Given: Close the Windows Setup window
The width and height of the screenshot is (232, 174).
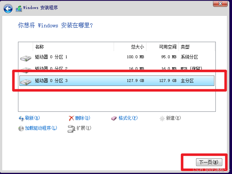Looking at the screenshot, I should click(220, 3).
